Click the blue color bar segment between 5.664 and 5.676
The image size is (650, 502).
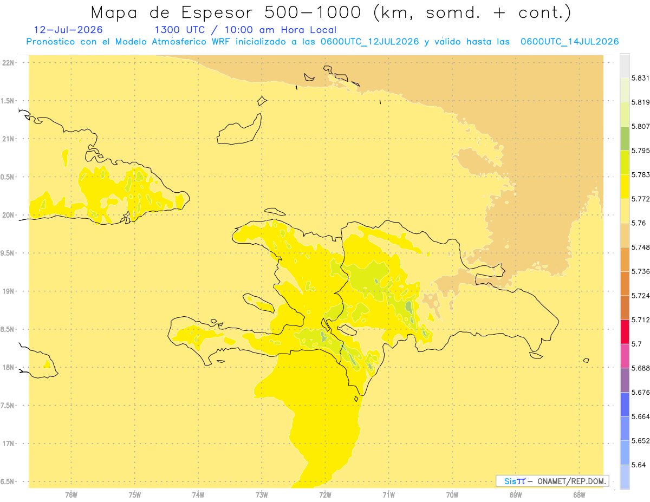click(x=625, y=405)
